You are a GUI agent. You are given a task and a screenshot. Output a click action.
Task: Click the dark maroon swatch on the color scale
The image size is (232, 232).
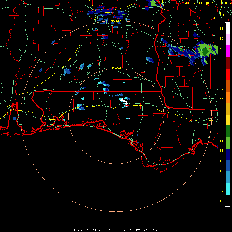point(228,63)
